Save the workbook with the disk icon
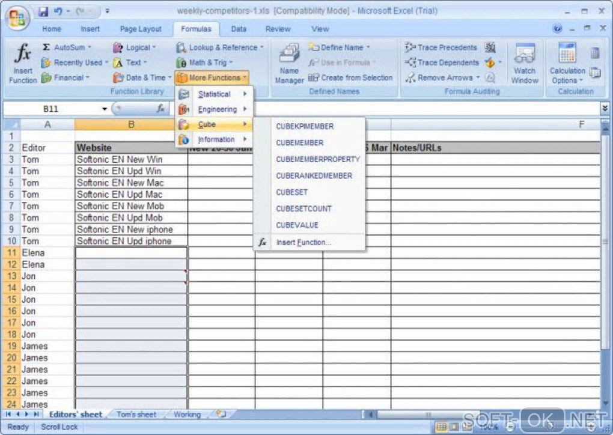This screenshot has height=435, width=613. 43,11
